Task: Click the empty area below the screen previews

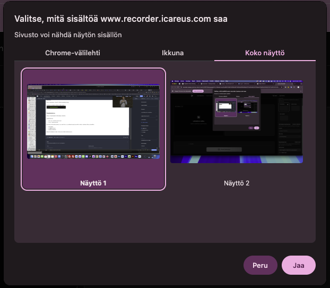Action: tap(164, 218)
